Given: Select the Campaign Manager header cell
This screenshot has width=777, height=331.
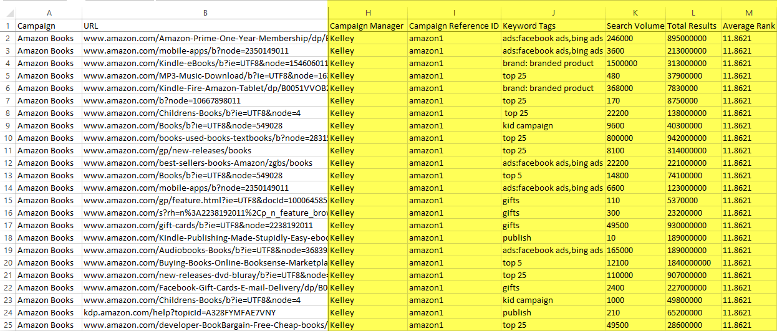Looking at the screenshot, I should click(x=367, y=26).
